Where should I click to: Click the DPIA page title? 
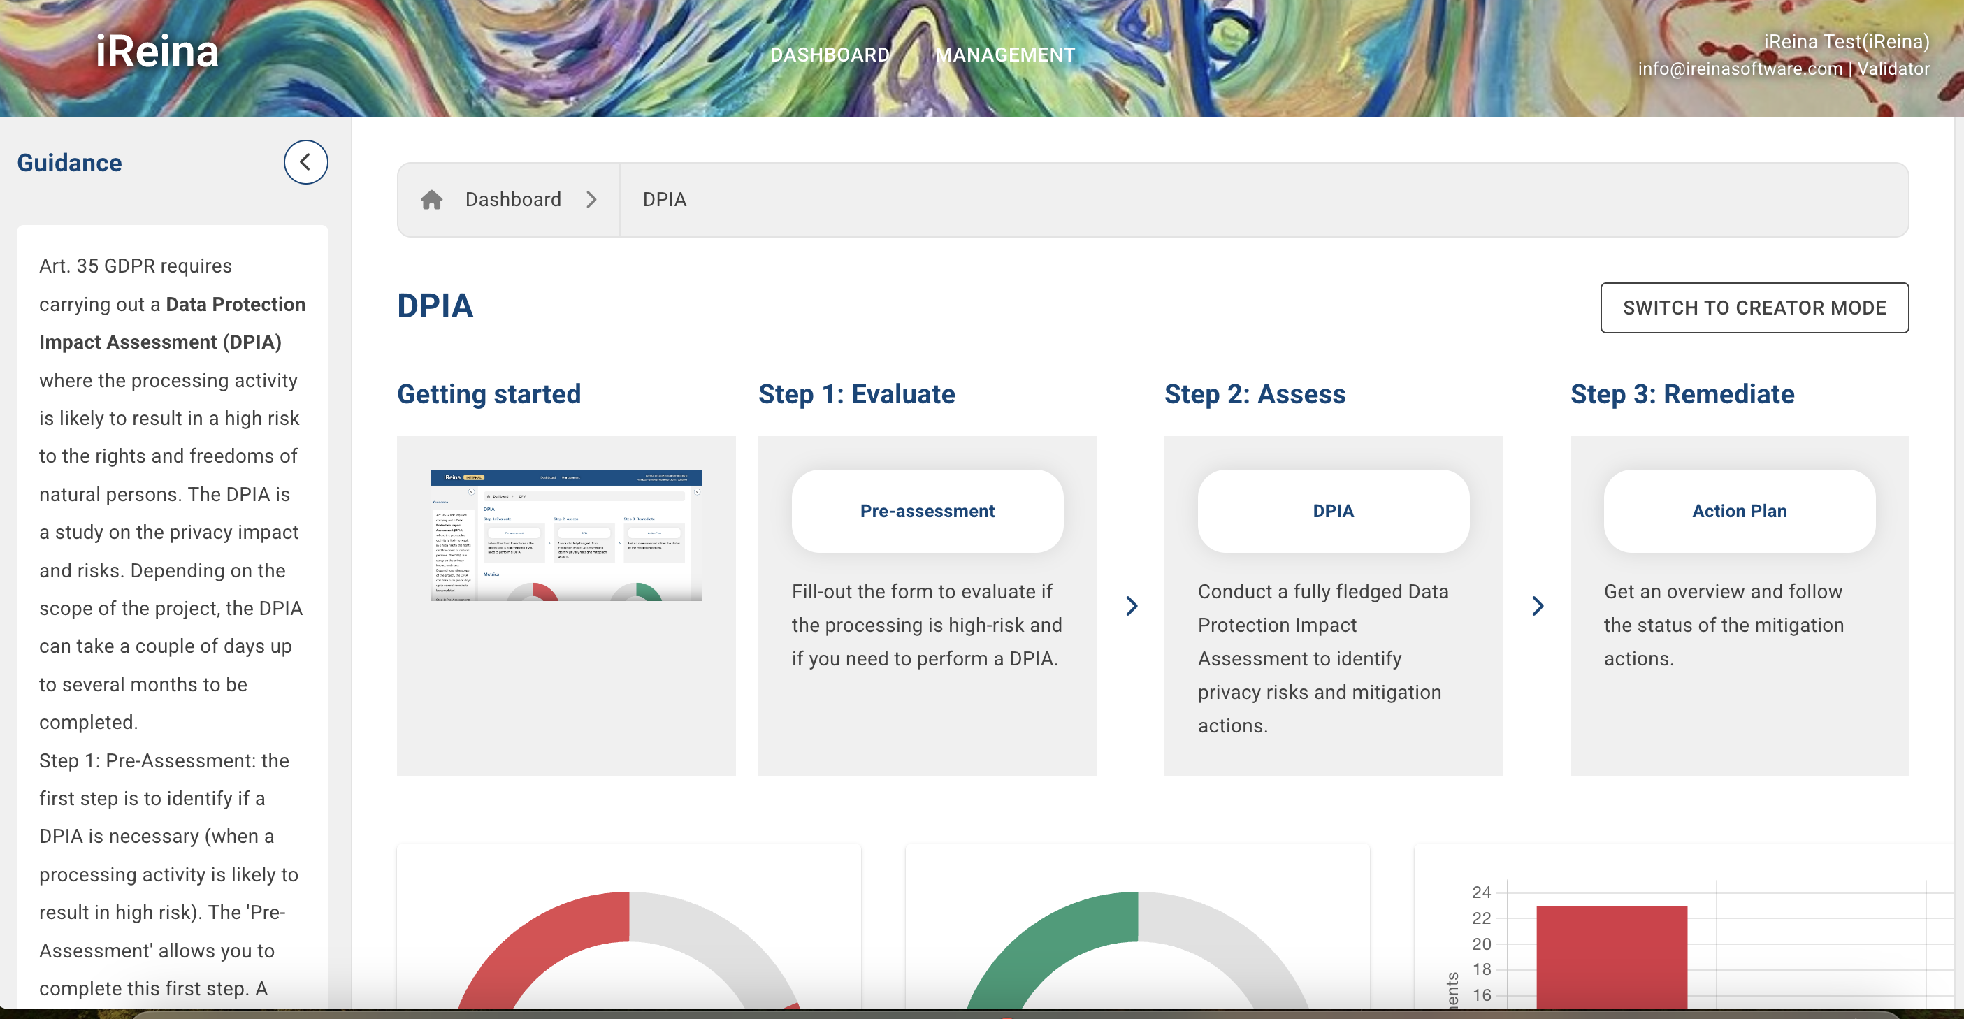click(435, 305)
